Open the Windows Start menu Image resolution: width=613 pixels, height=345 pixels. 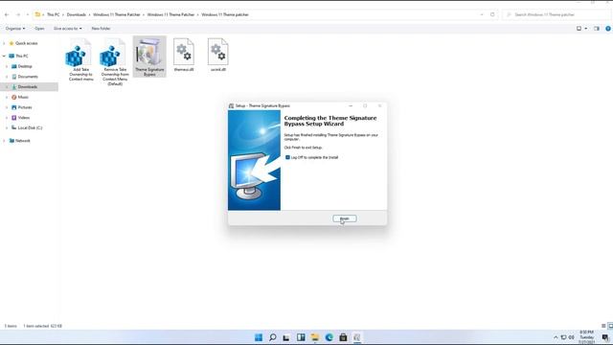pyautogui.click(x=259, y=337)
